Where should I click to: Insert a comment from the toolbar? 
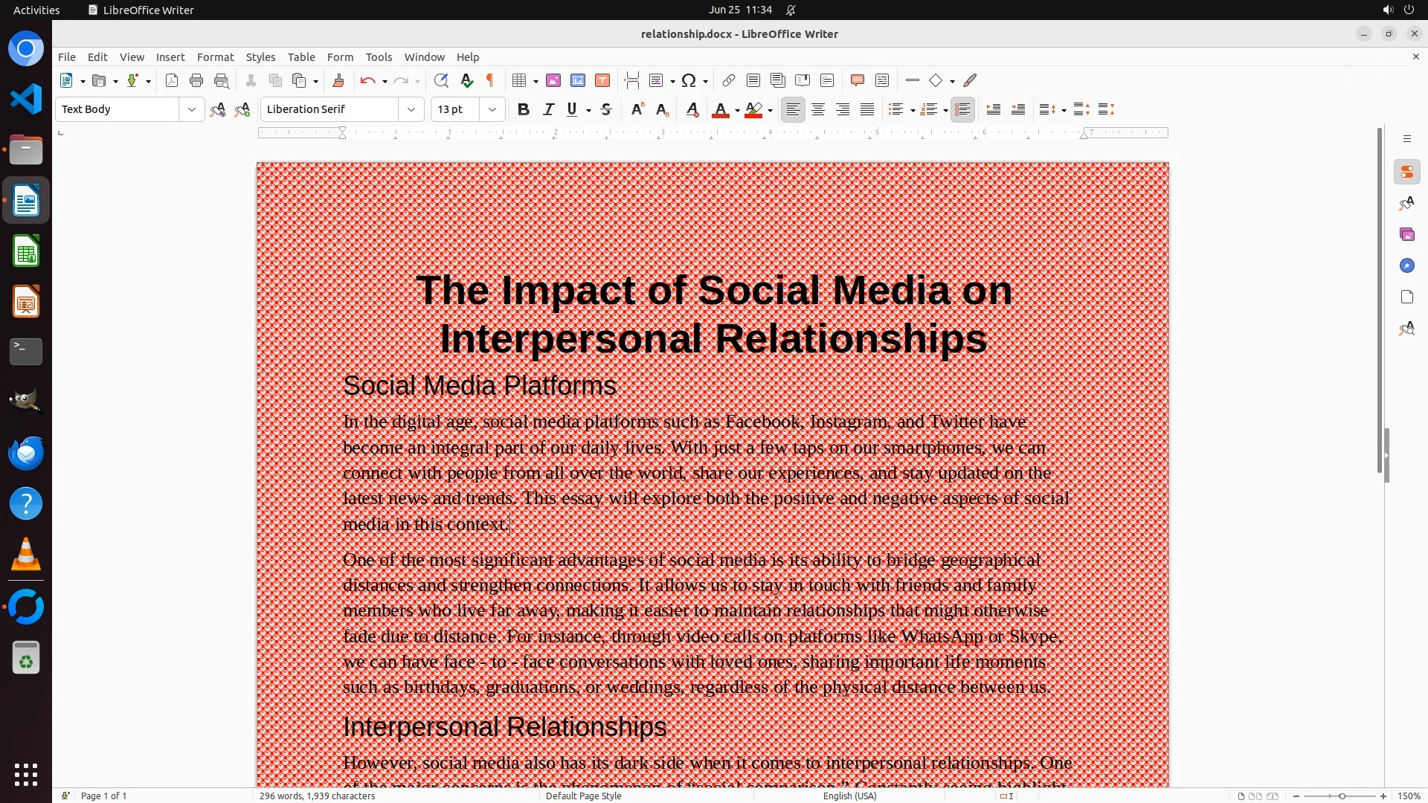point(857,81)
